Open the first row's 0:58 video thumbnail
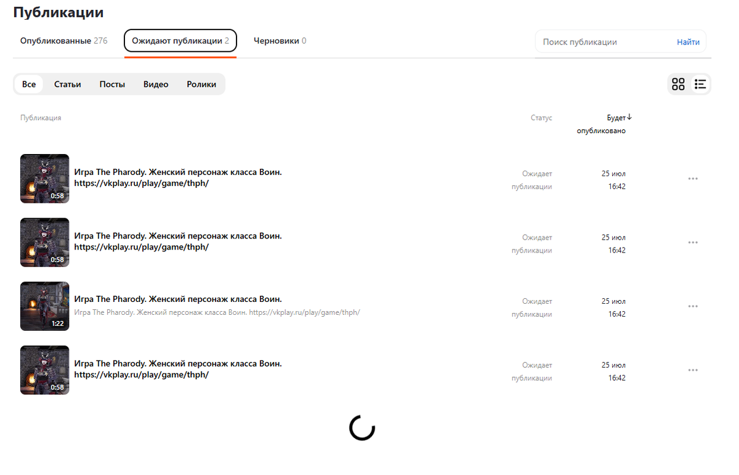Image resolution: width=739 pixels, height=475 pixels. [45, 179]
